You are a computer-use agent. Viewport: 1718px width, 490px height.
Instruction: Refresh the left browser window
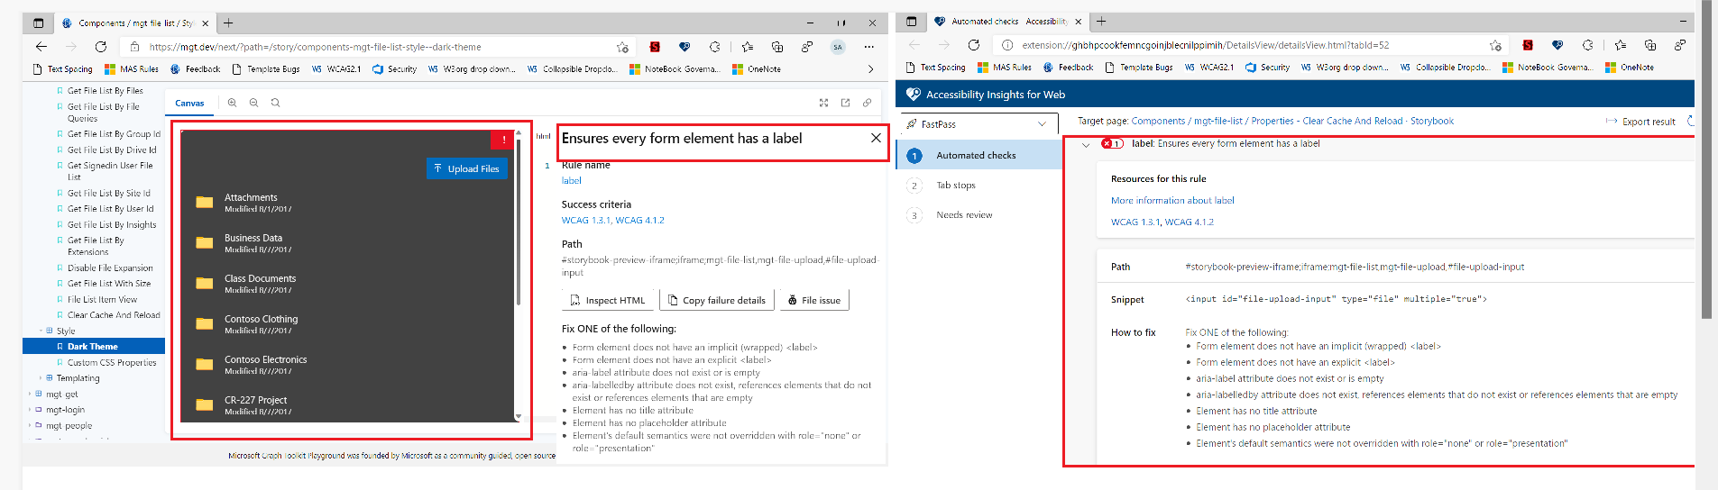point(101,47)
